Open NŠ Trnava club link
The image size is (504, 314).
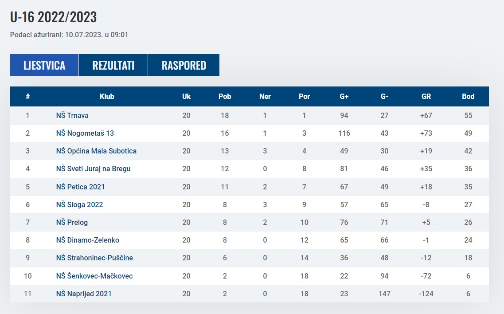[72, 115]
